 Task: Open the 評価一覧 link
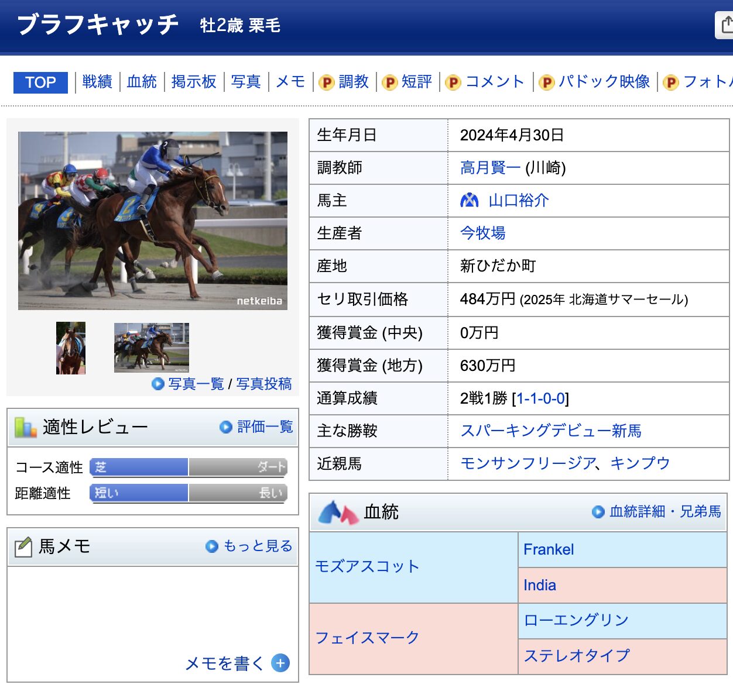tap(265, 426)
